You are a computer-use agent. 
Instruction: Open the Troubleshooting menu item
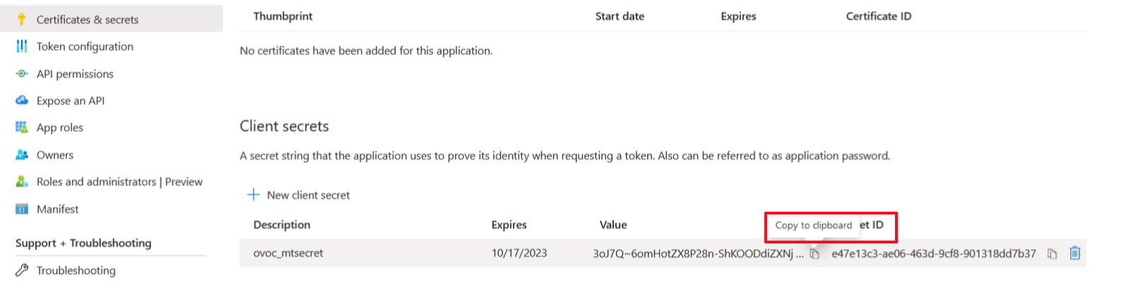pyautogui.click(x=76, y=270)
